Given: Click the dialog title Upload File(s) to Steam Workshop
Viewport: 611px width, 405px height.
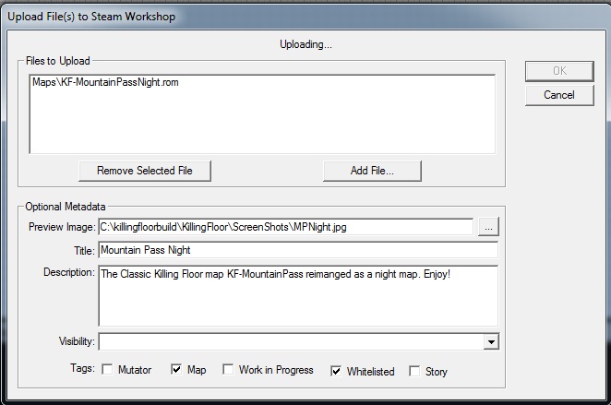Looking at the screenshot, I should [91, 17].
